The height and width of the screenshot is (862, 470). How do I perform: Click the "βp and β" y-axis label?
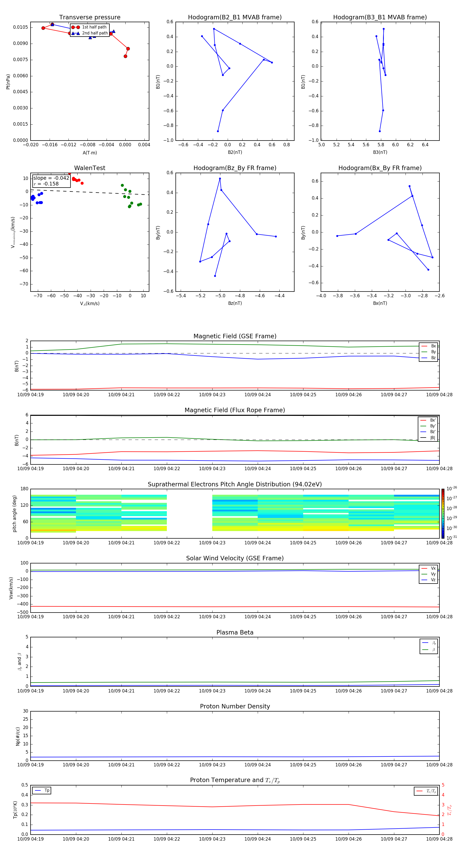19,662
